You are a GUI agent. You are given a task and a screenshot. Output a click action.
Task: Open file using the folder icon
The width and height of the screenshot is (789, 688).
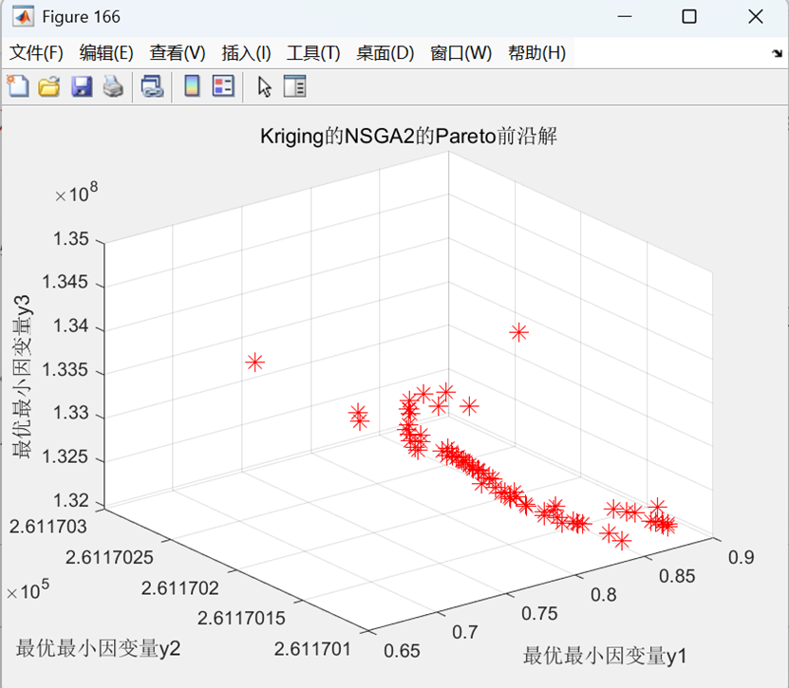click(49, 86)
